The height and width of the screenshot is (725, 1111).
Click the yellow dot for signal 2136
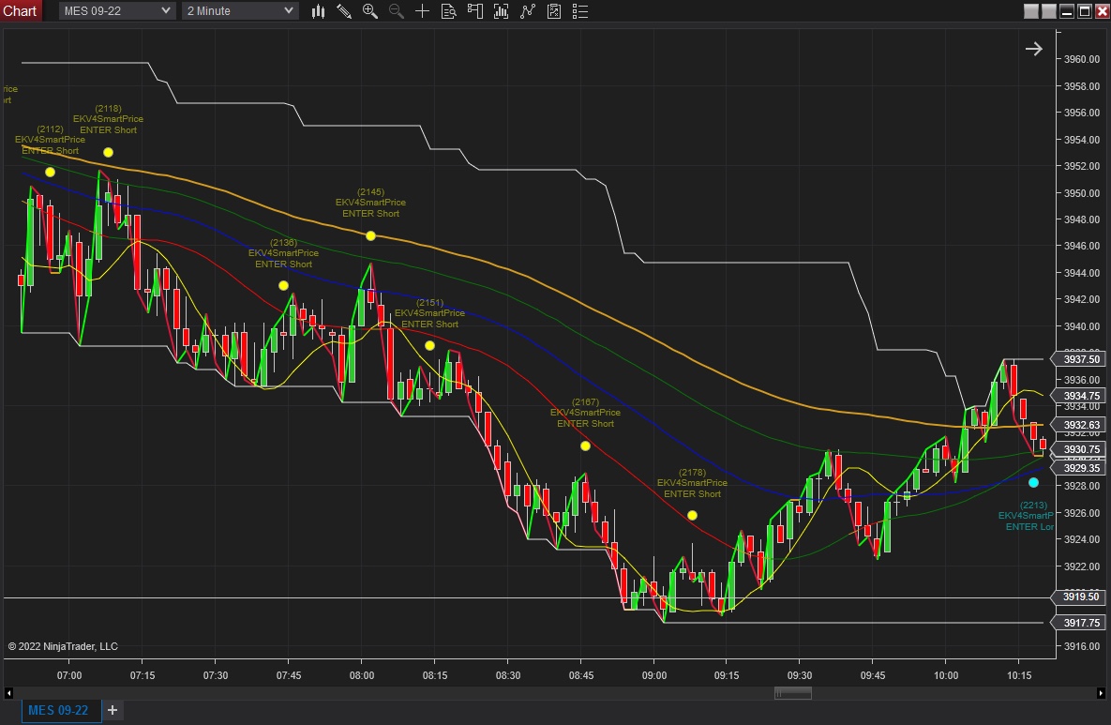[283, 286]
